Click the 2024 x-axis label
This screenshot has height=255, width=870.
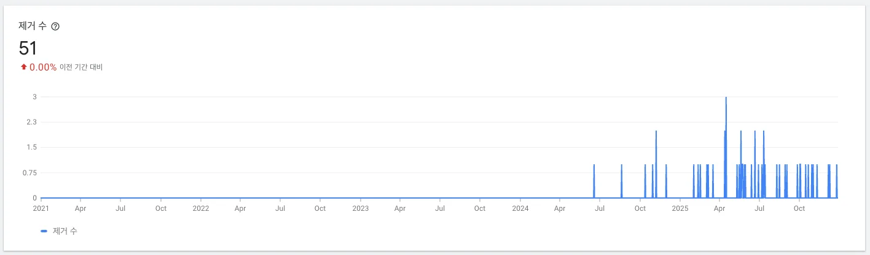click(x=520, y=208)
